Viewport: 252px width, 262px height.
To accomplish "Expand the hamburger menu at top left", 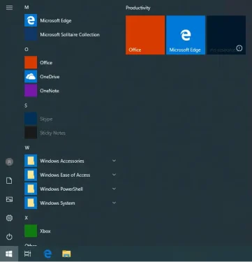I will coord(9,8).
